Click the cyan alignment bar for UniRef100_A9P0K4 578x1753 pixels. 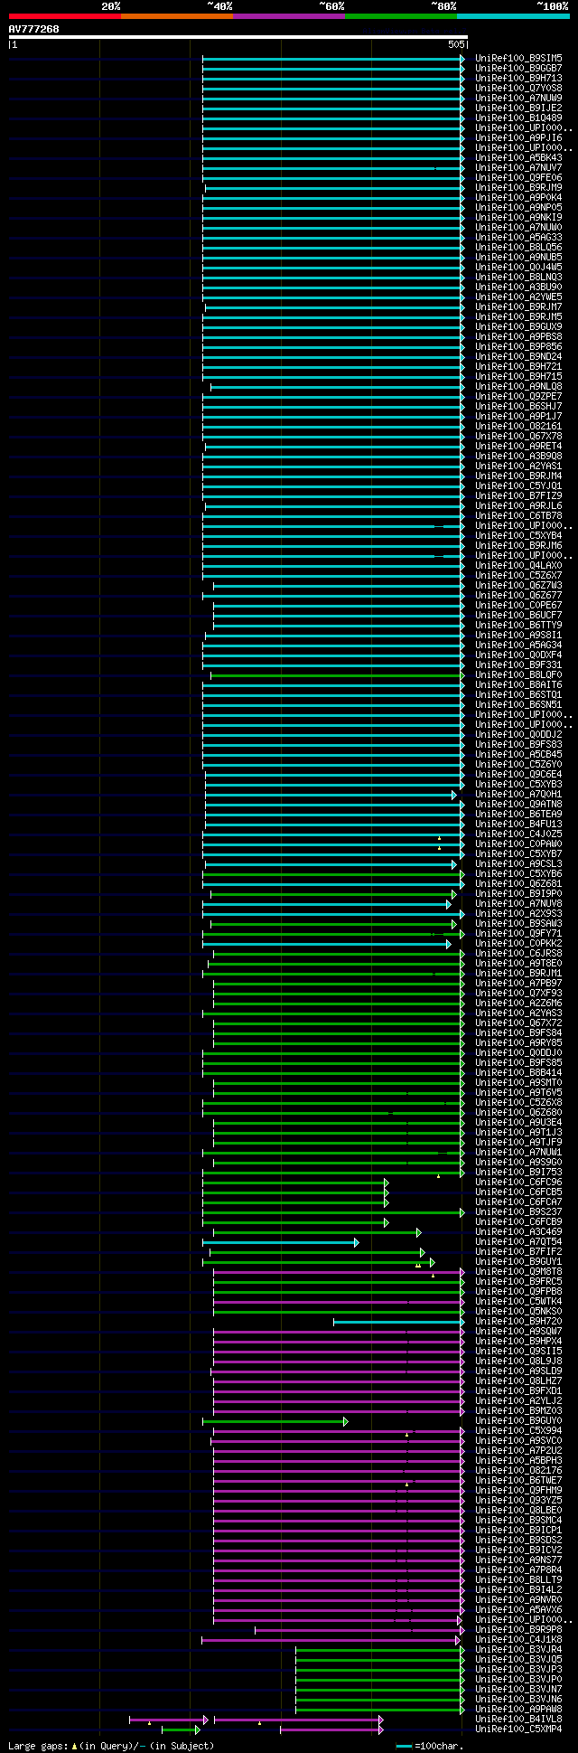(x=333, y=197)
